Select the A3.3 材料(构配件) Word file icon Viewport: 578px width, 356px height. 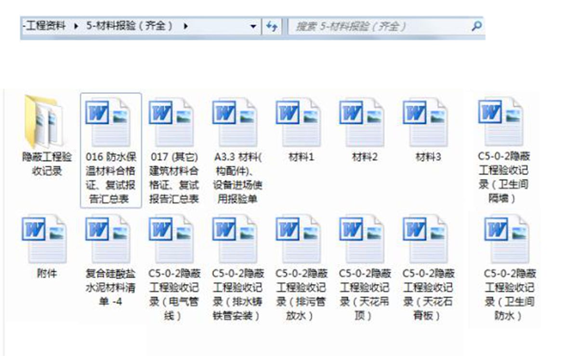point(235,122)
